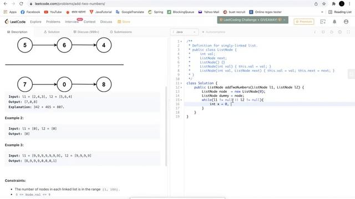Open editor settings icon
This screenshot has height=199, width=355.
[340, 32]
